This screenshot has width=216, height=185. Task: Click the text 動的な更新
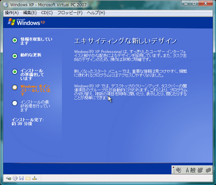pos(31,55)
